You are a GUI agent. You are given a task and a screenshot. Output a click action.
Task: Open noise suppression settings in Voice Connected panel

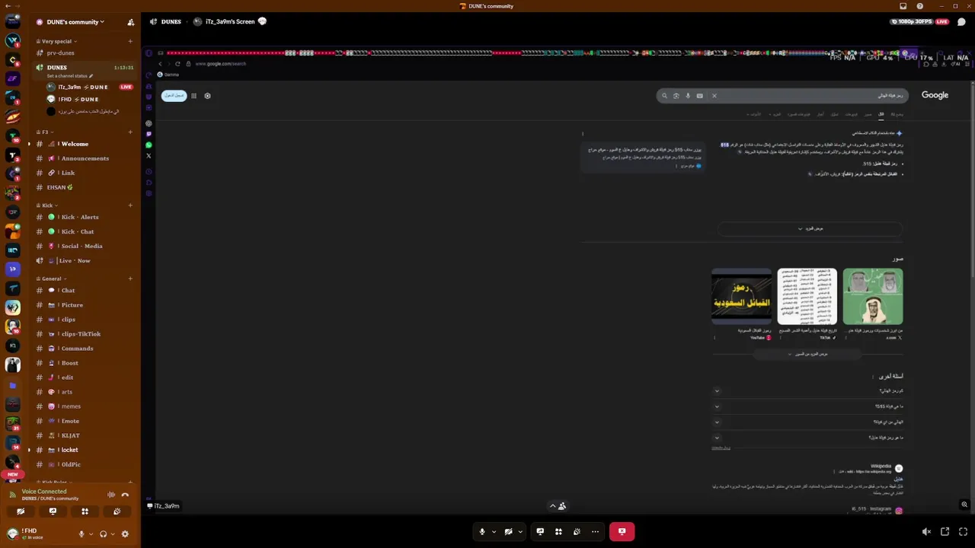(111, 495)
